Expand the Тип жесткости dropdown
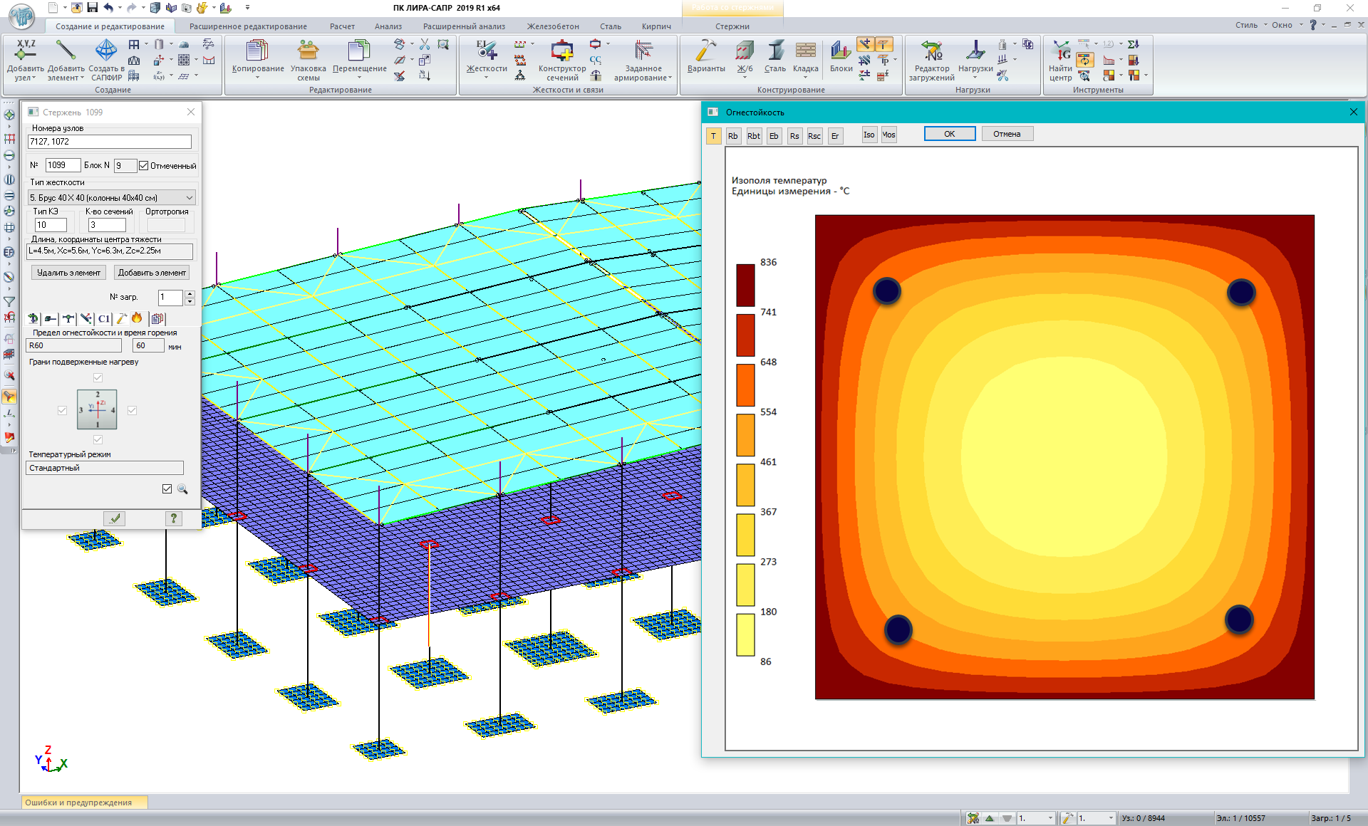This screenshot has height=826, width=1368. (189, 197)
